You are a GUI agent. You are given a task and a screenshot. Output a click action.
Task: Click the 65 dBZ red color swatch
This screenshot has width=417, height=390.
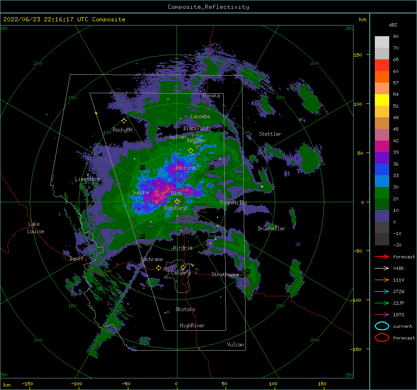(x=382, y=65)
